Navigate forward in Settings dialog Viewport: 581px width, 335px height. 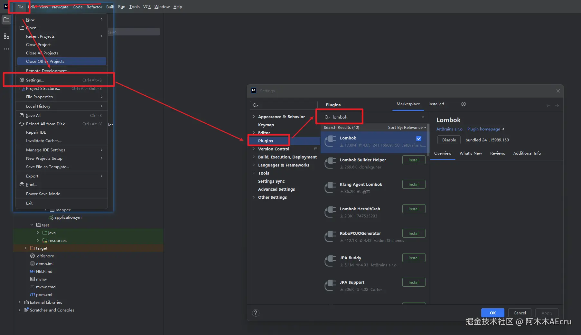pos(557,106)
